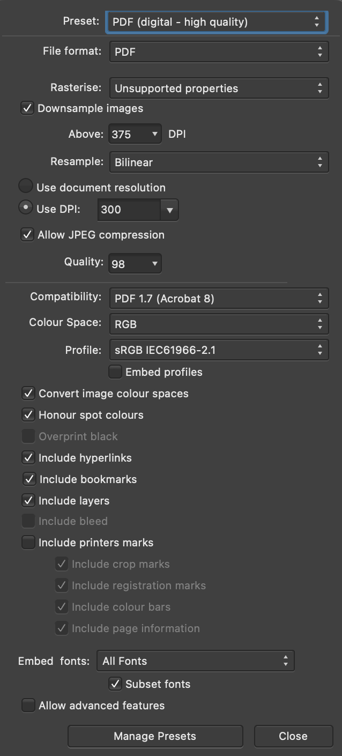Screen dimensions: 342x756
Task: Open the Compatibility PDF version dropdown
Action: coord(219,298)
